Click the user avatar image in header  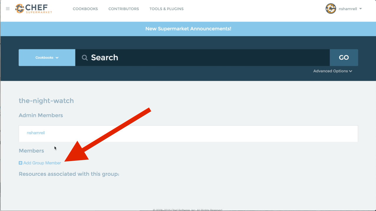click(331, 9)
